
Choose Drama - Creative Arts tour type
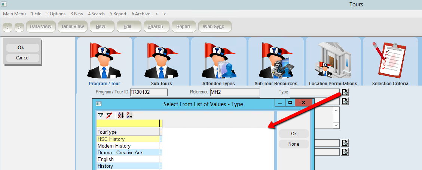click(120, 153)
